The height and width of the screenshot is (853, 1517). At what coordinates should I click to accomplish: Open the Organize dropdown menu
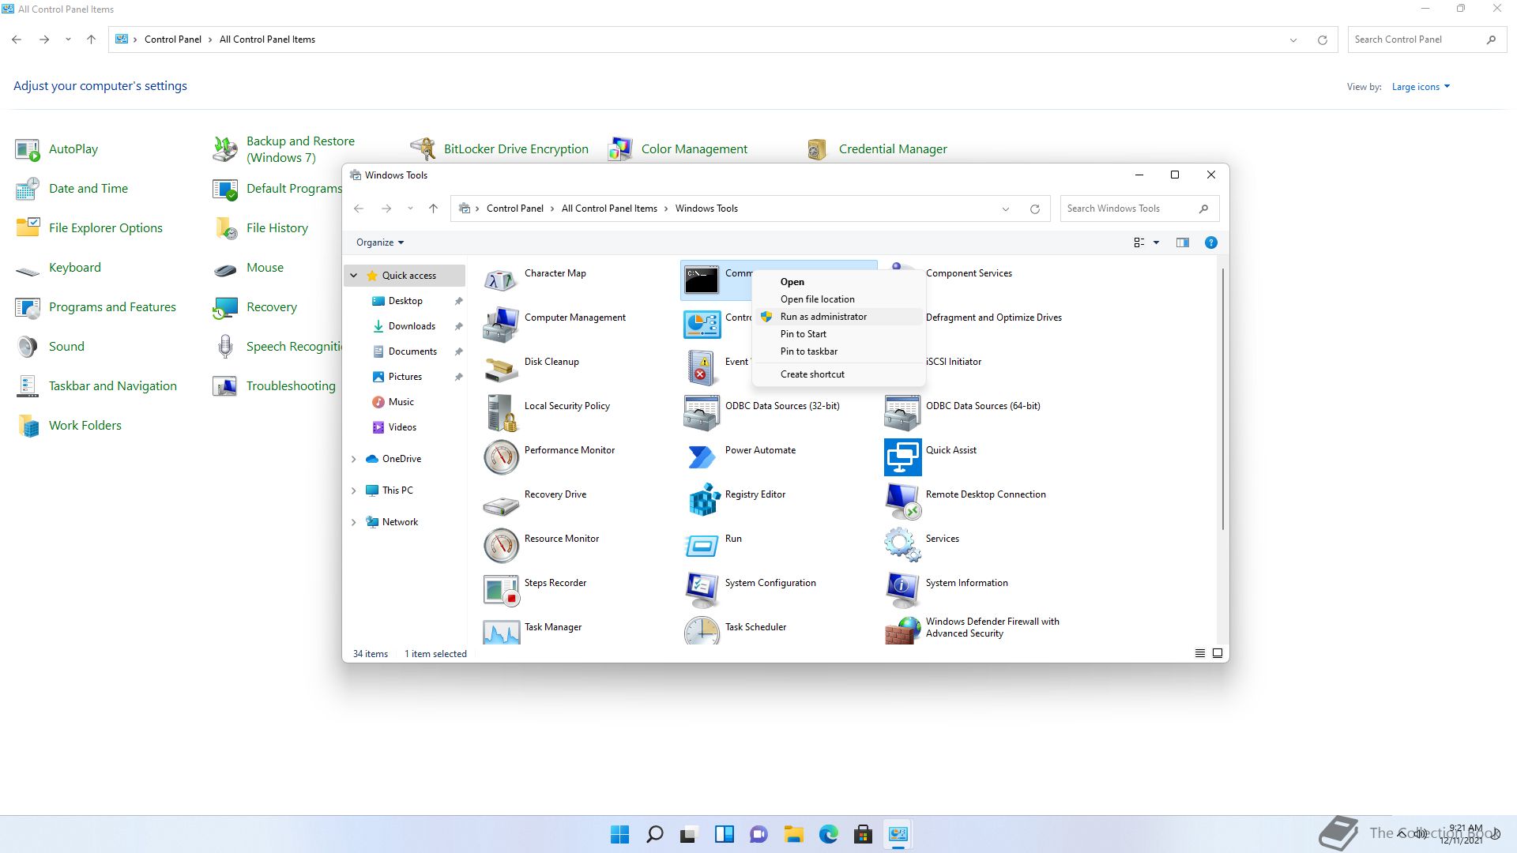[380, 242]
